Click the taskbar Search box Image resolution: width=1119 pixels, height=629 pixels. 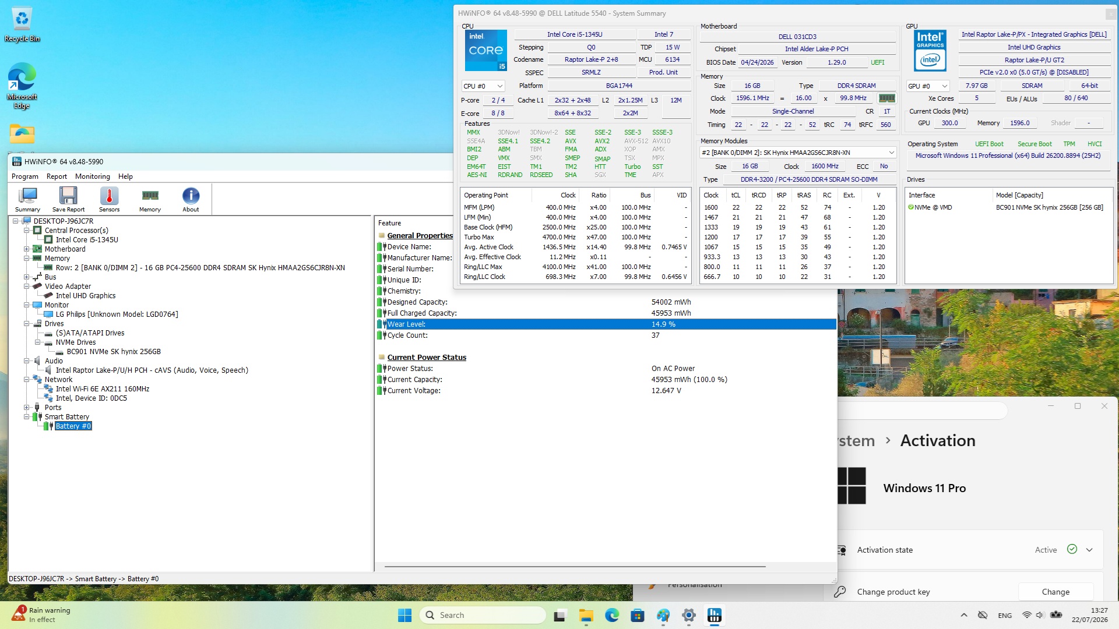tap(483, 615)
